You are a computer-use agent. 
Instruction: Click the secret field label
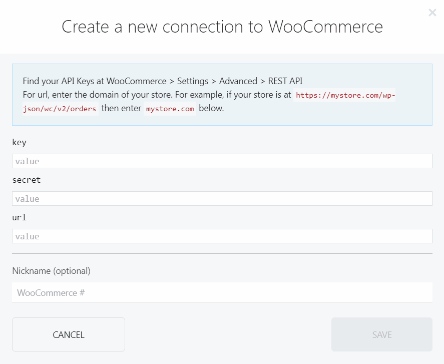coord(27,180)
